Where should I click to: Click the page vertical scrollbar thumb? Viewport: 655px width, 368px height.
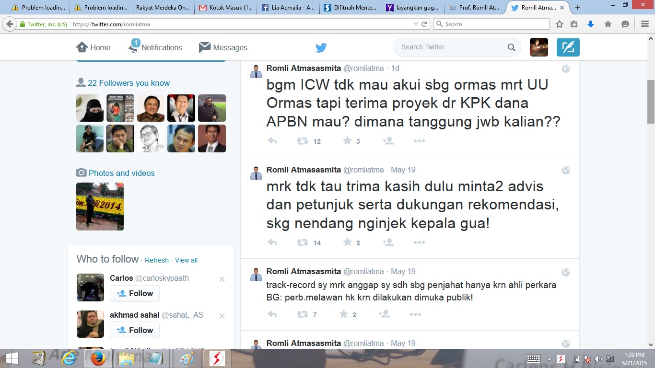pyautogui.click(x=651, y=101)
